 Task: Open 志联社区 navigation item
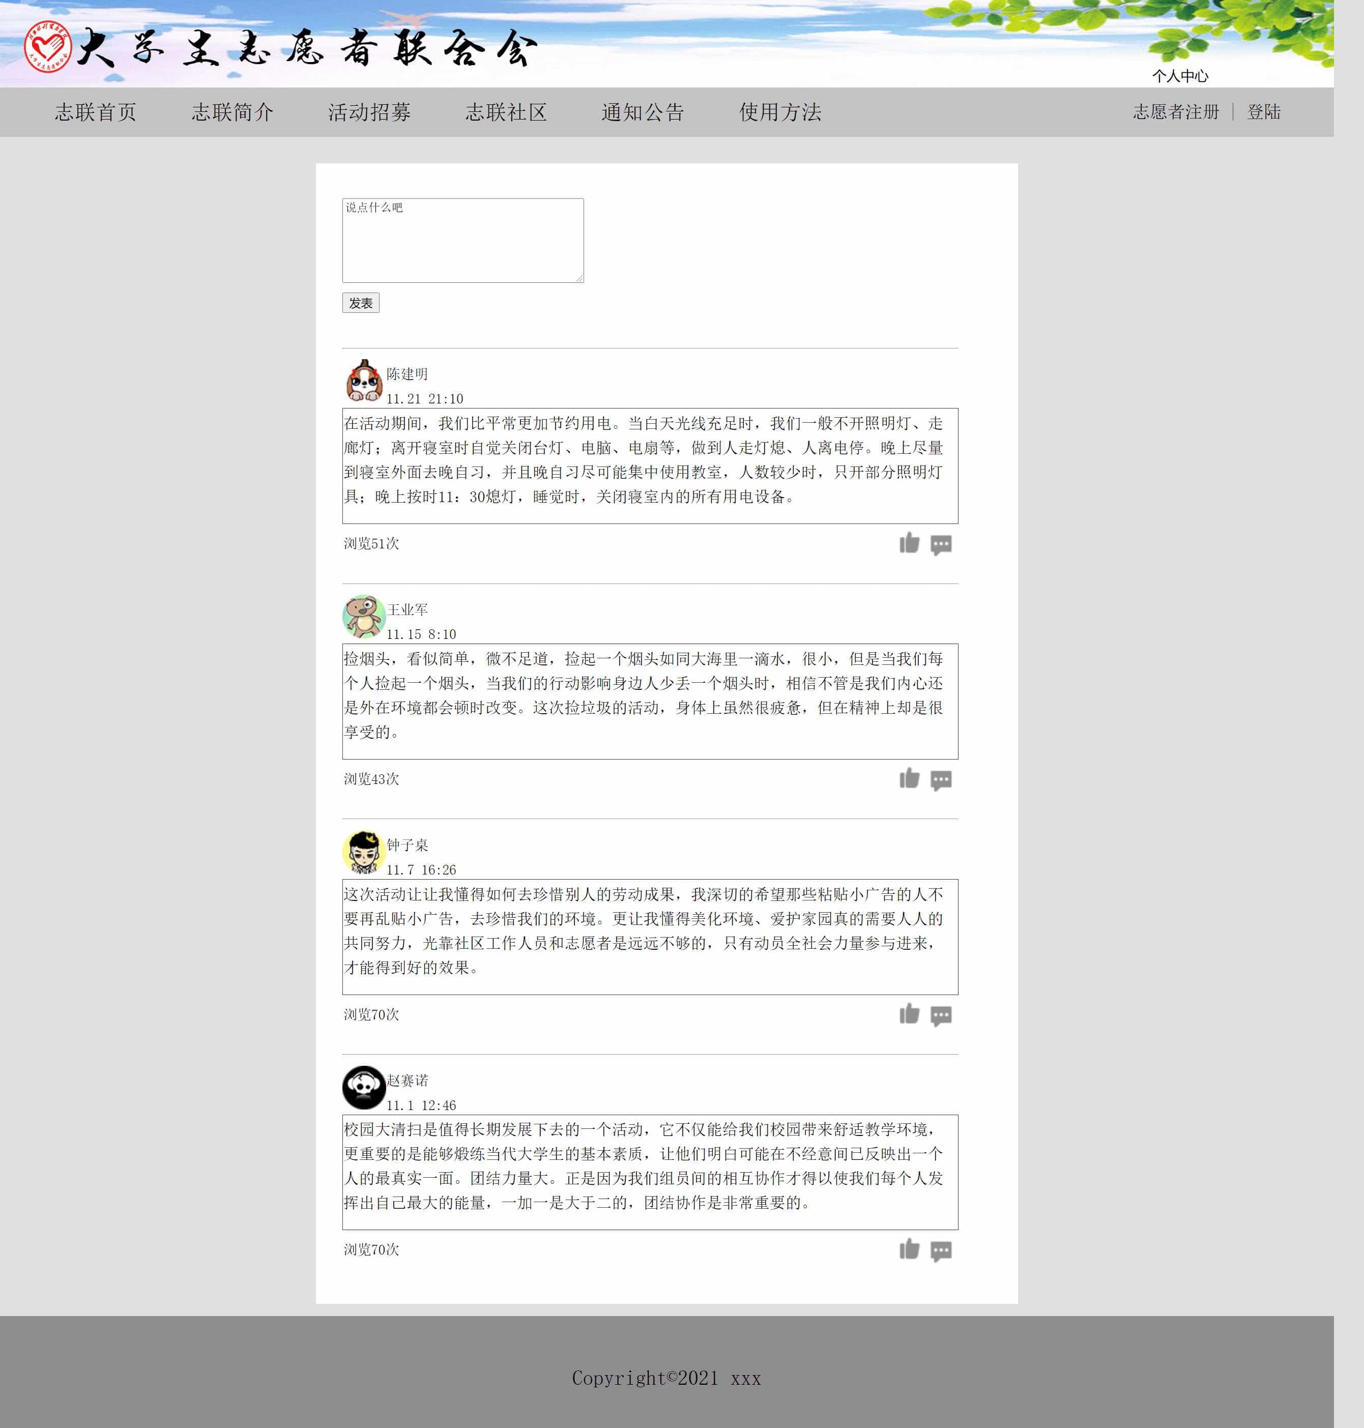(x=506, y=112)
